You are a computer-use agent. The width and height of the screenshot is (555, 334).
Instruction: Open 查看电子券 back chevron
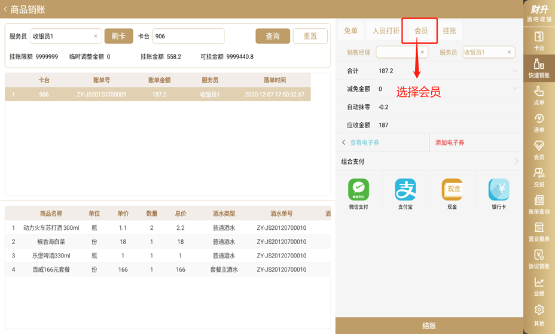click(343, 142)
